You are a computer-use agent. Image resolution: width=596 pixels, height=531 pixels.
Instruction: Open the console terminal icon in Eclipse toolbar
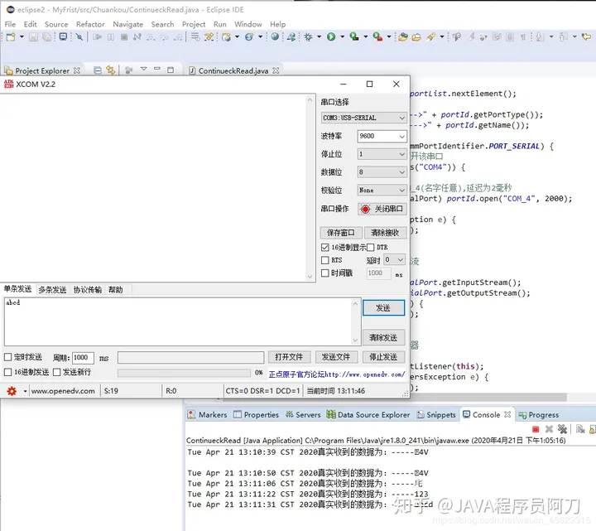(x=63, y=37)
